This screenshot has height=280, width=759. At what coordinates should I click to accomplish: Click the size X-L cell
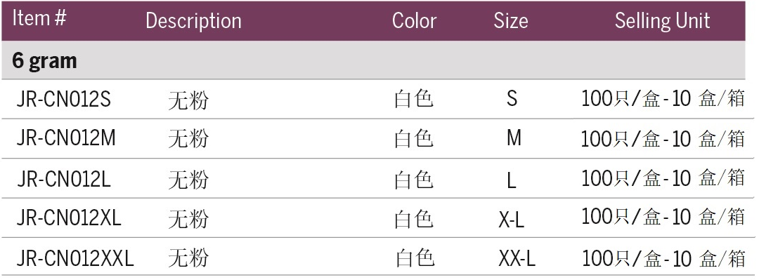coord(512,221)
